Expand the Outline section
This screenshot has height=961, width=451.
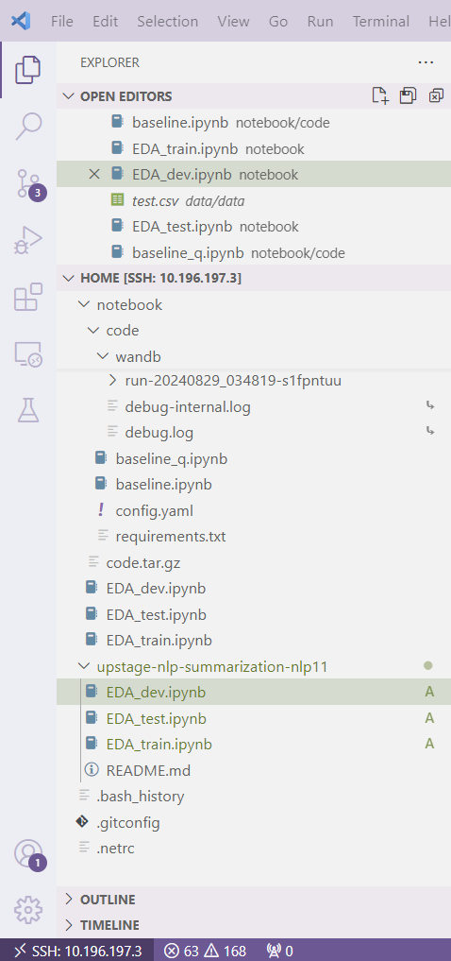(x=69, y=899)
